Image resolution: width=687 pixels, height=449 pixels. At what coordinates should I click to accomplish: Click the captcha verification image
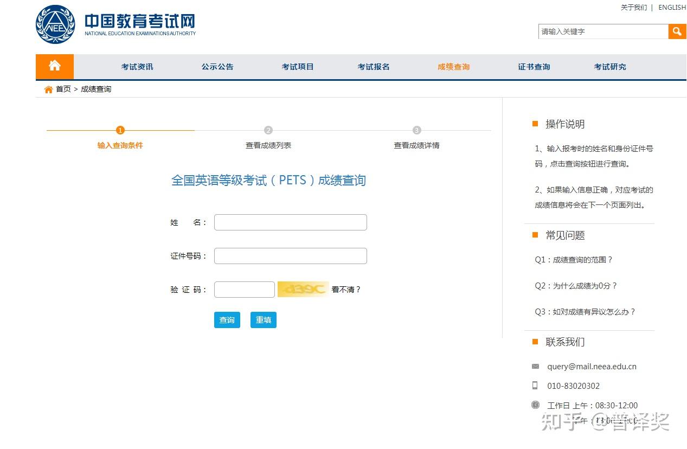[x=303, y=290]
